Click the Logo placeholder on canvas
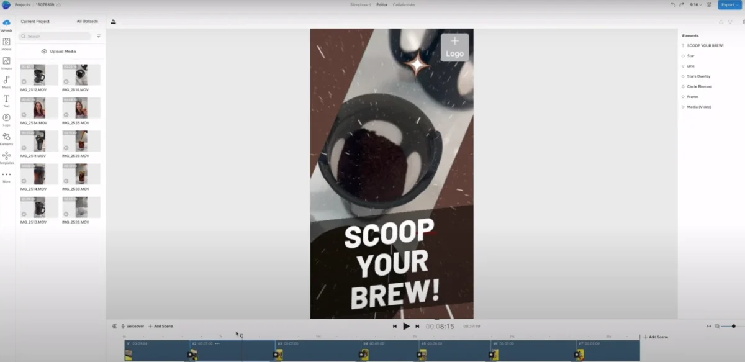Image resolution: width=745 pixels, height=362 pixels. coord(454,47)
